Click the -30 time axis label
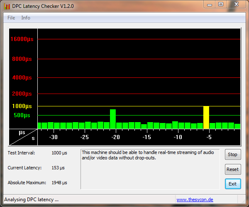 pos(54,137)
